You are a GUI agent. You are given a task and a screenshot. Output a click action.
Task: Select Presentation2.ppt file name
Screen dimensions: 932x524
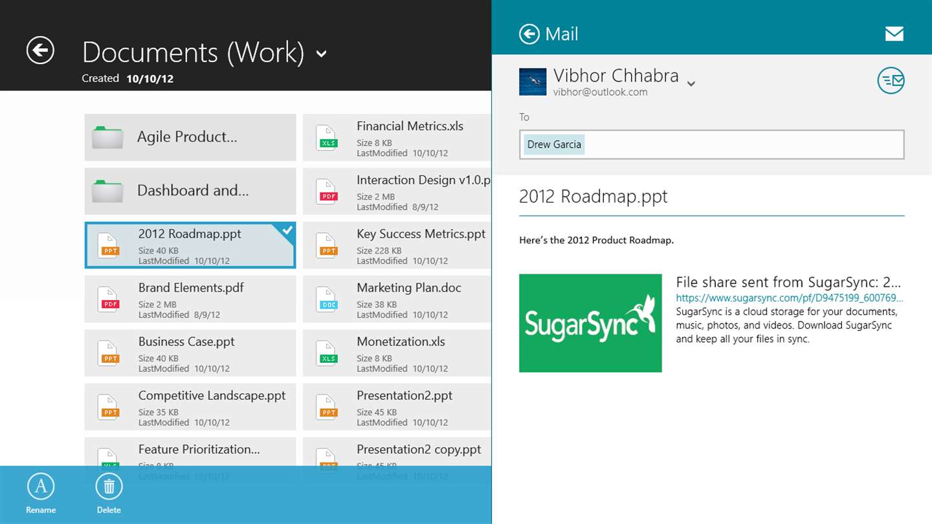[405, 395]
